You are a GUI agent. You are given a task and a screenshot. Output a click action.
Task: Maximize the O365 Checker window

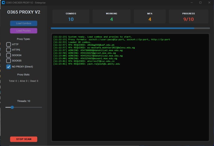click(200, 2)
